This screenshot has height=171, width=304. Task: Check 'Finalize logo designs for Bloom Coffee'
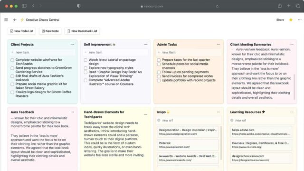coord(12,92)
